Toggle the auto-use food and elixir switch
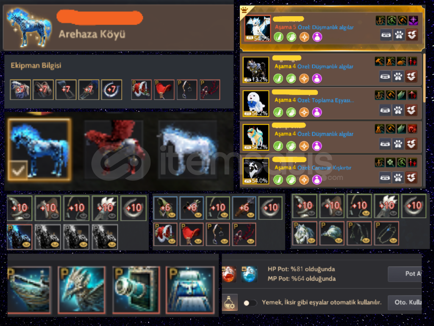Viewport: 434px width, 326px height. click(250, 303)
